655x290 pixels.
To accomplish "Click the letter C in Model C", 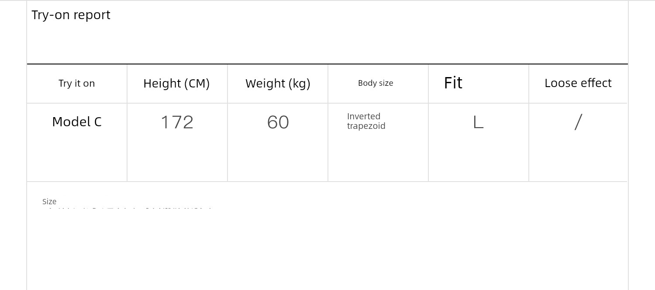I will [98, 122].
